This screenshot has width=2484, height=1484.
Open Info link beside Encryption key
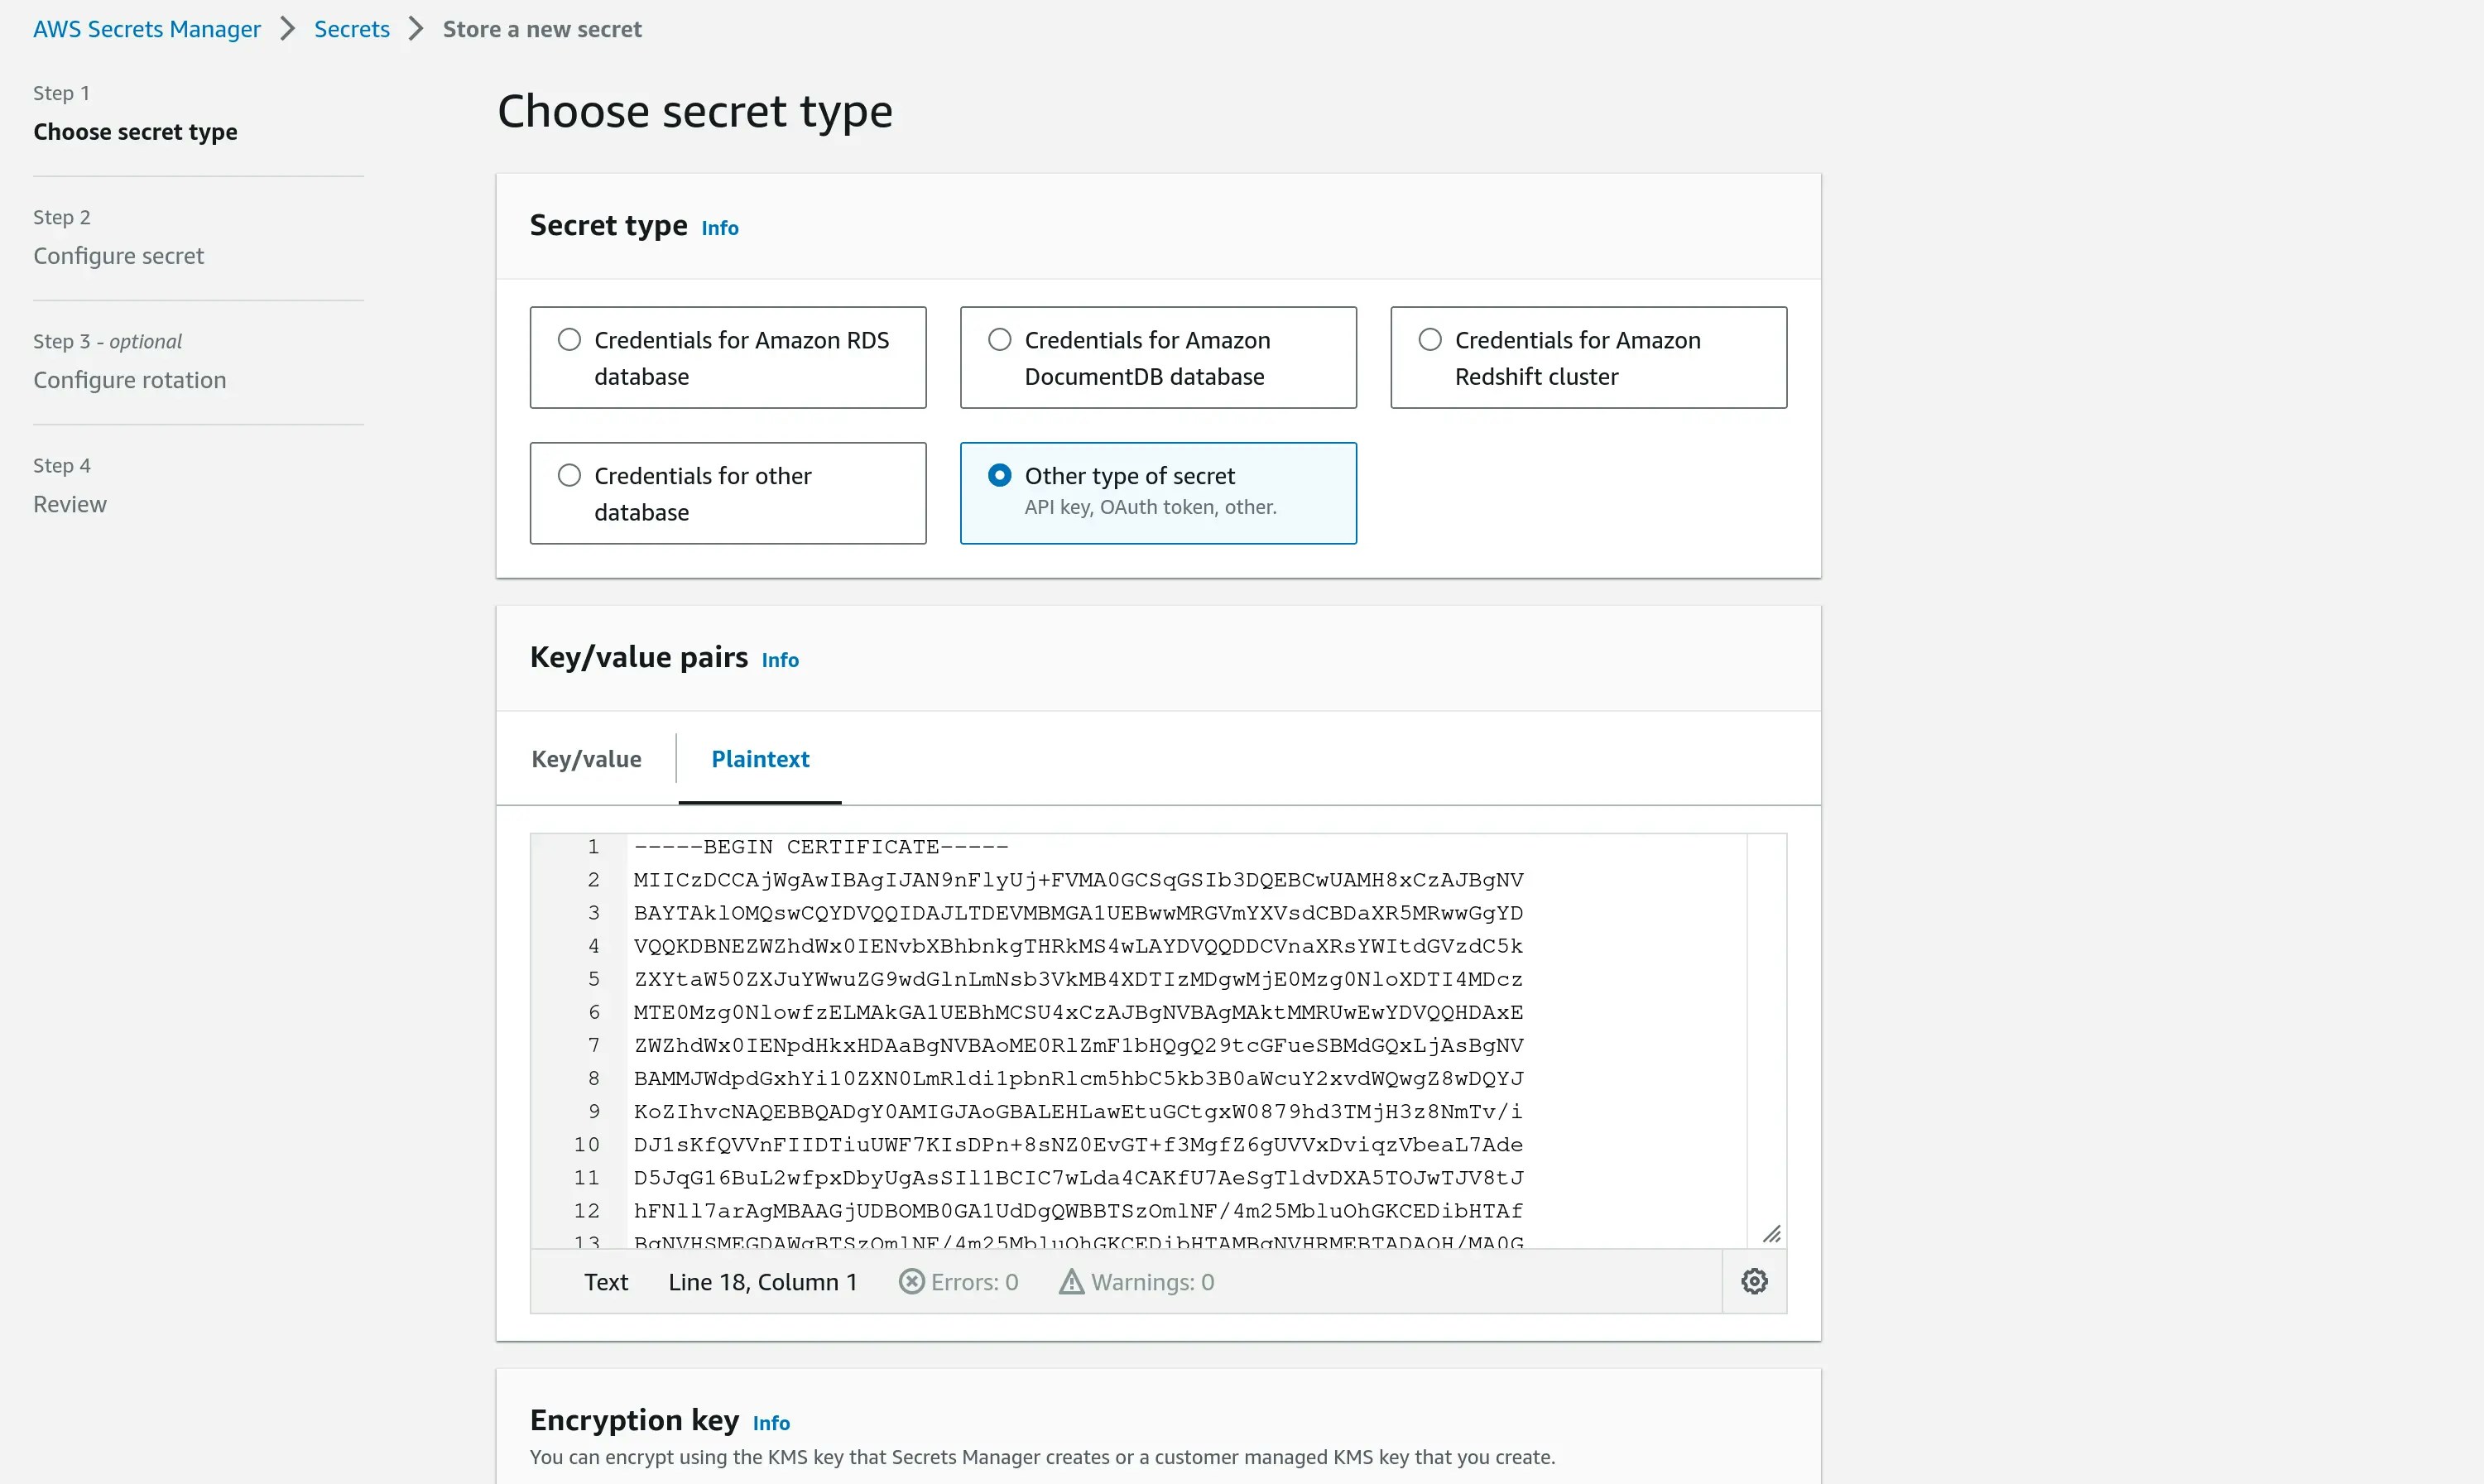coord(771,1423)
